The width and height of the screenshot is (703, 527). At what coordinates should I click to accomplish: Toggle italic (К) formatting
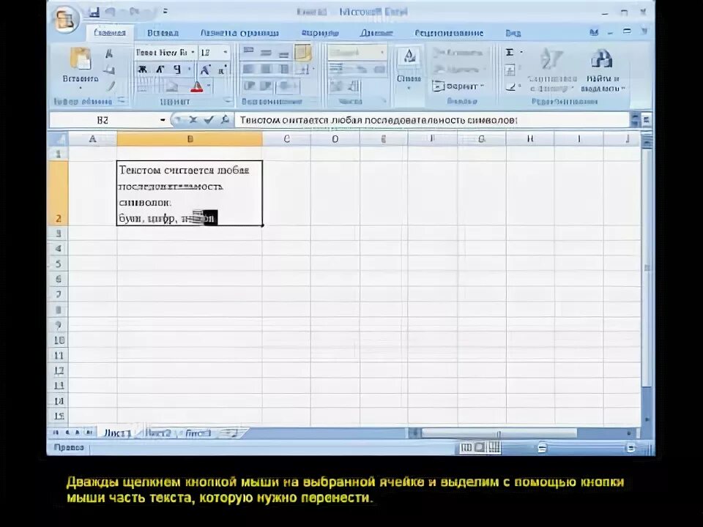click(x=160, y=70)
